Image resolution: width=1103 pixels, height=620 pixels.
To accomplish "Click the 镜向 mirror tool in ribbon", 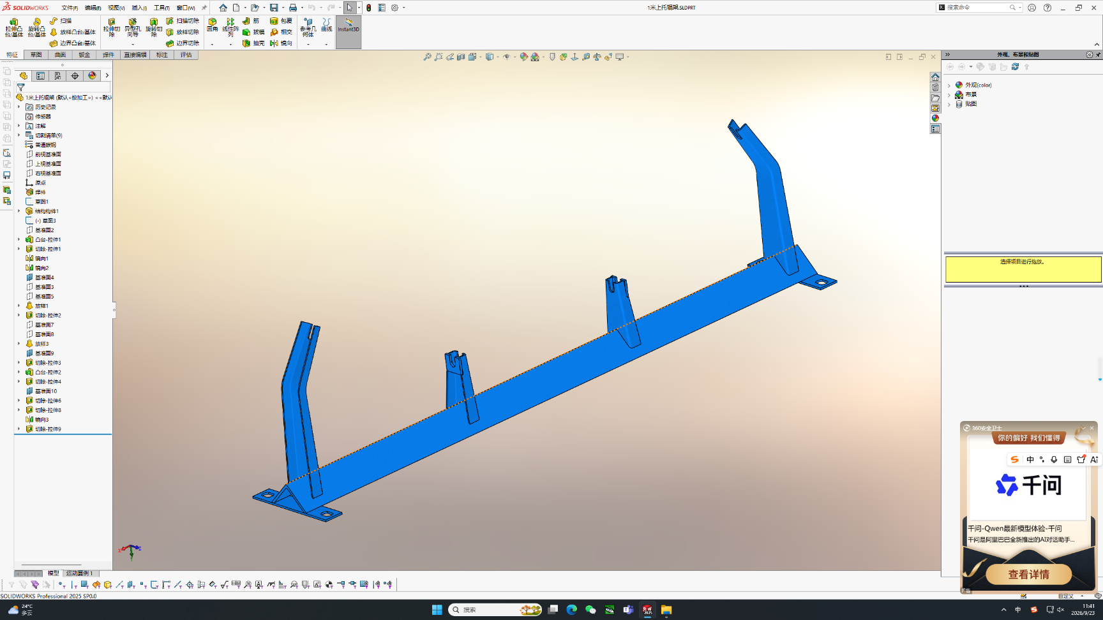I will point(281,43).
